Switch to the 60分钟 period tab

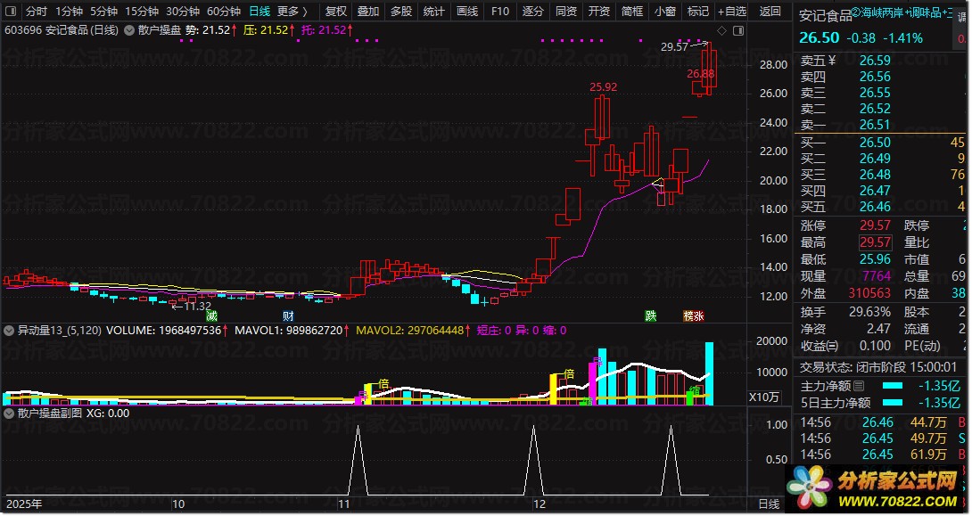coord(223,12)
